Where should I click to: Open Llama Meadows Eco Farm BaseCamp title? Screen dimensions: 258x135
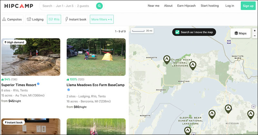[95, 85]
